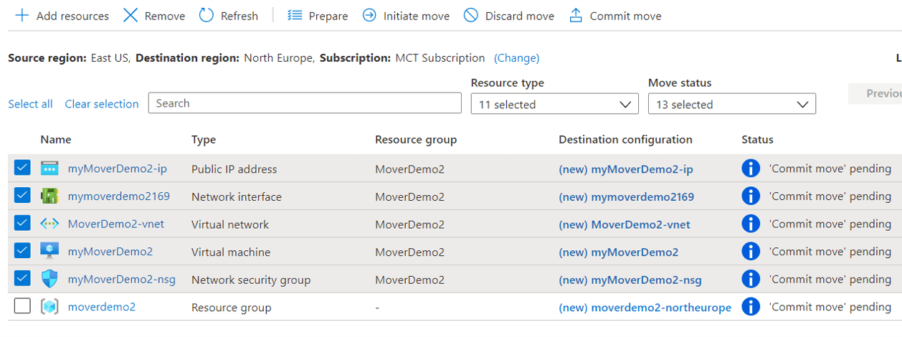Open the Resource type dropdown
902x337 pixels.
(x=554, y=104)
